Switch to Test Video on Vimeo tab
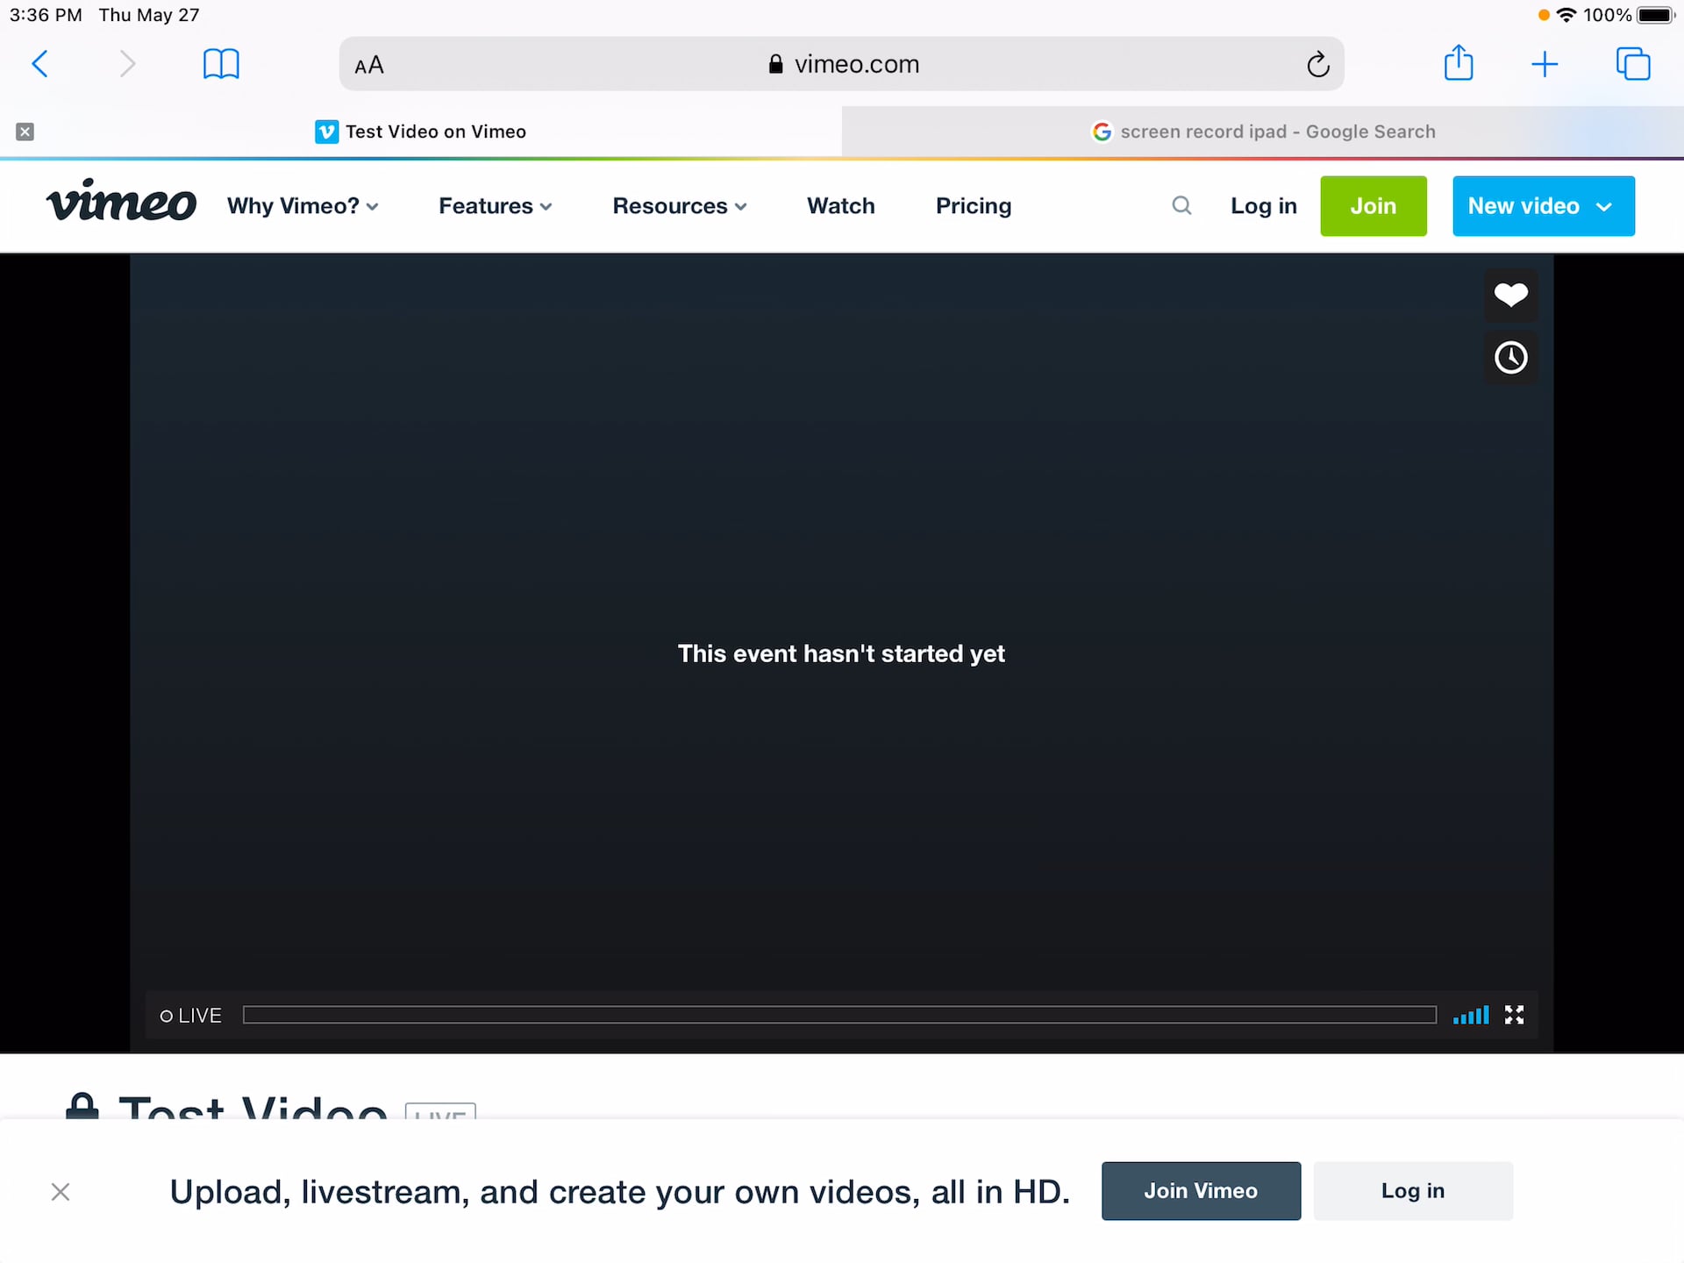This screenshot has height=1263, width=1684. 421,132
